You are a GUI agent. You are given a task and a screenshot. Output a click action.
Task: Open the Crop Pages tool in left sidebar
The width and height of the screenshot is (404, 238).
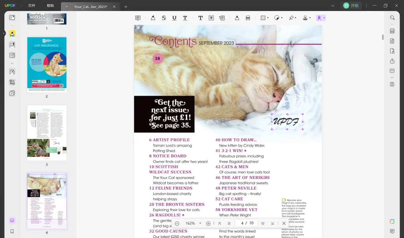(12, 82)
